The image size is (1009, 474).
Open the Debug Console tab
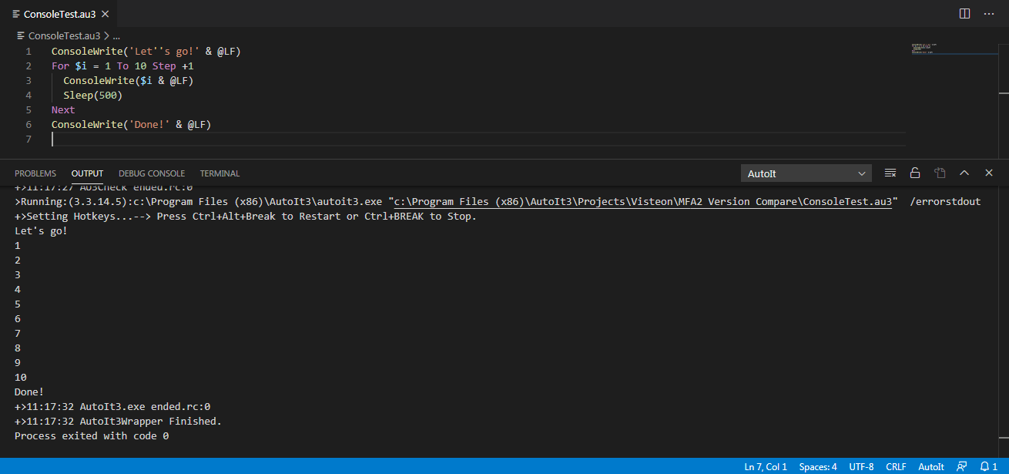[x=152, y=173]
